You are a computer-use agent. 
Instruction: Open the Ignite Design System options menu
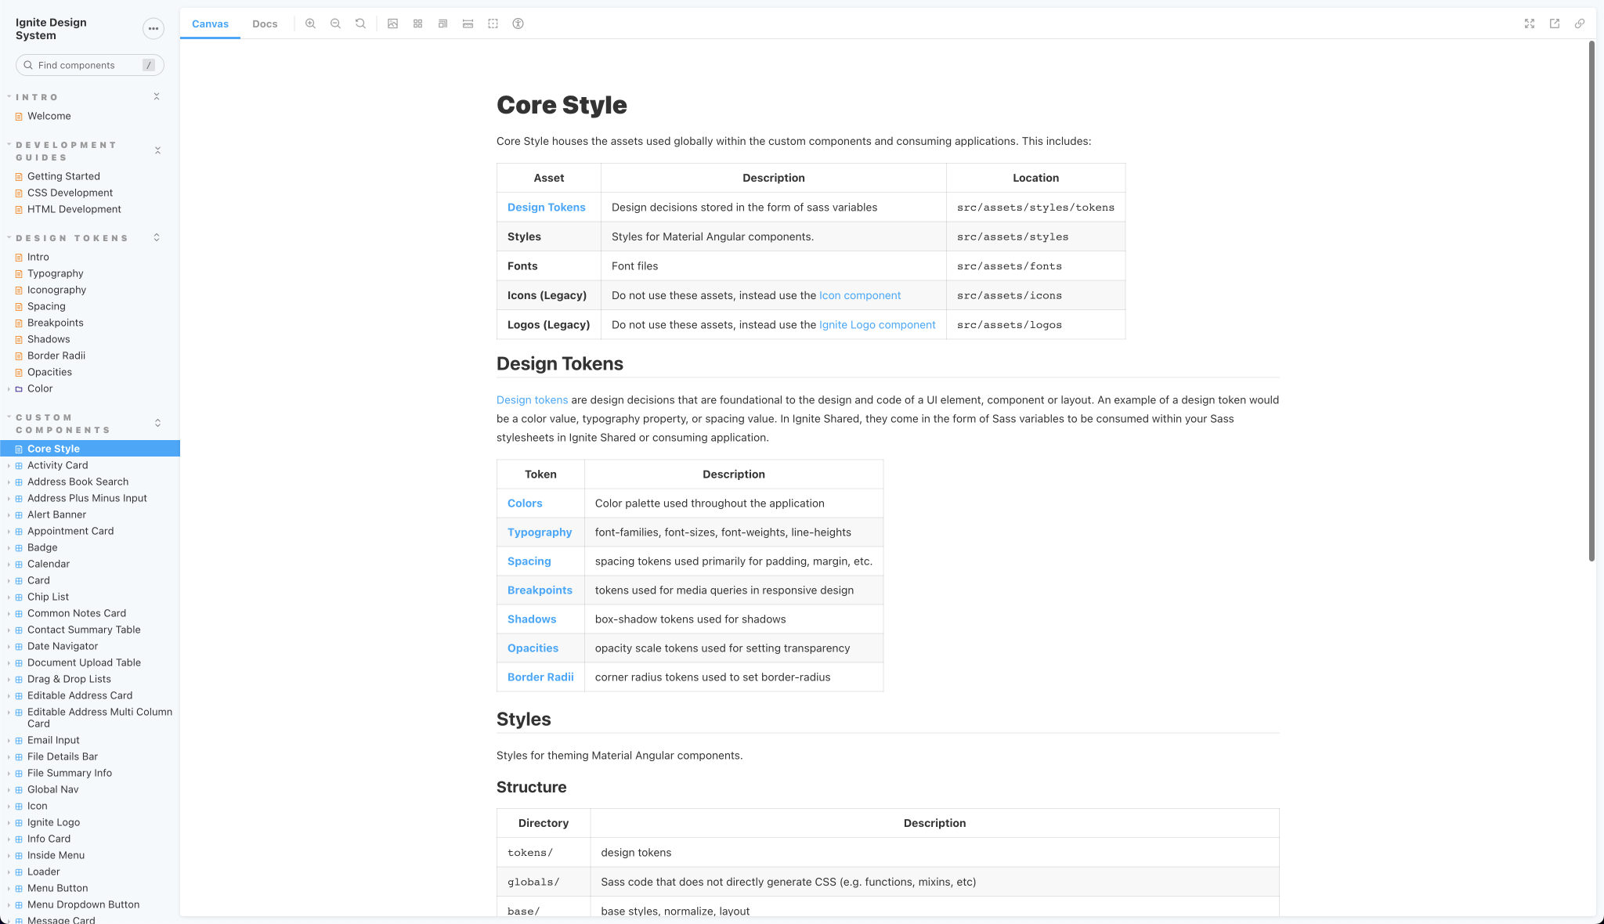point(154,28)
